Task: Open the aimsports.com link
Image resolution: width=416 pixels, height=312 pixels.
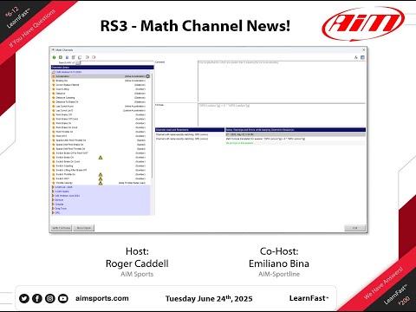Action: pyautogui.click(x=102, y=298)
